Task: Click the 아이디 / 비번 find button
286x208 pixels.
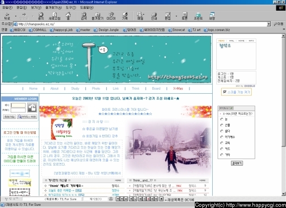Action: [x=27, y=116]
